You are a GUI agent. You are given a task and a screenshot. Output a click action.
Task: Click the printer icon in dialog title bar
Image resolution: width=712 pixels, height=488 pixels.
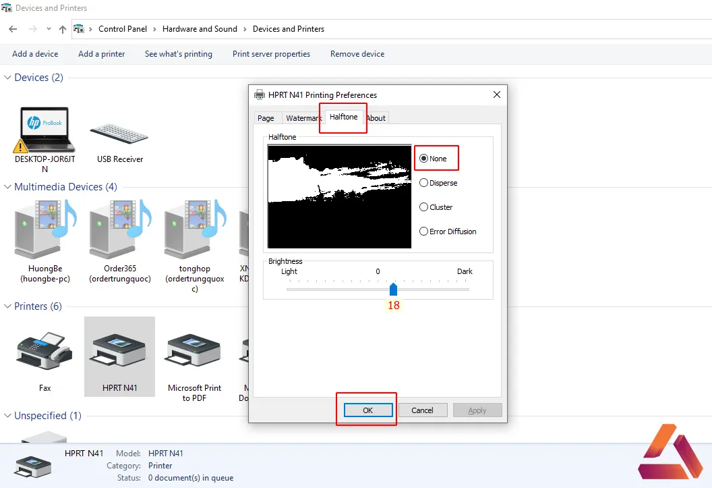[260, 94]
